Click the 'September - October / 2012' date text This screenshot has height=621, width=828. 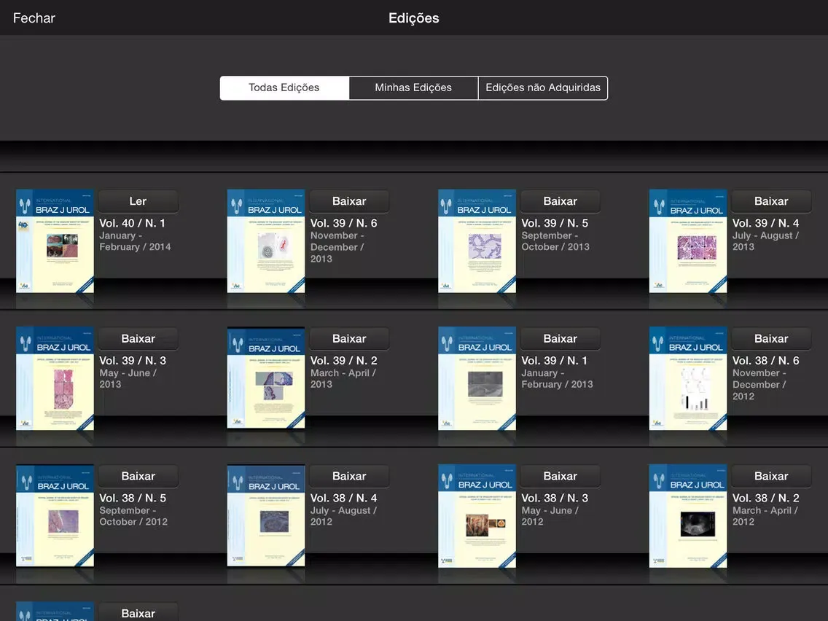point(133,516)
